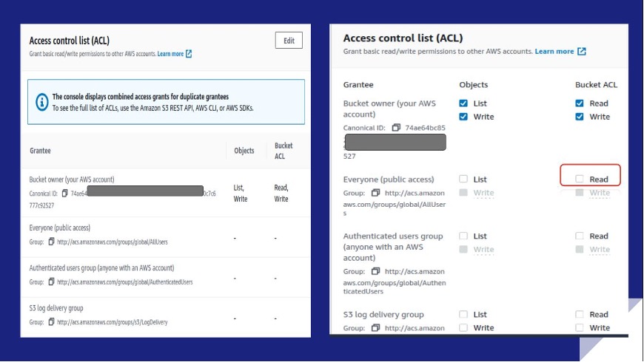Open the Learn more link in the left panel

pos(170,54)
